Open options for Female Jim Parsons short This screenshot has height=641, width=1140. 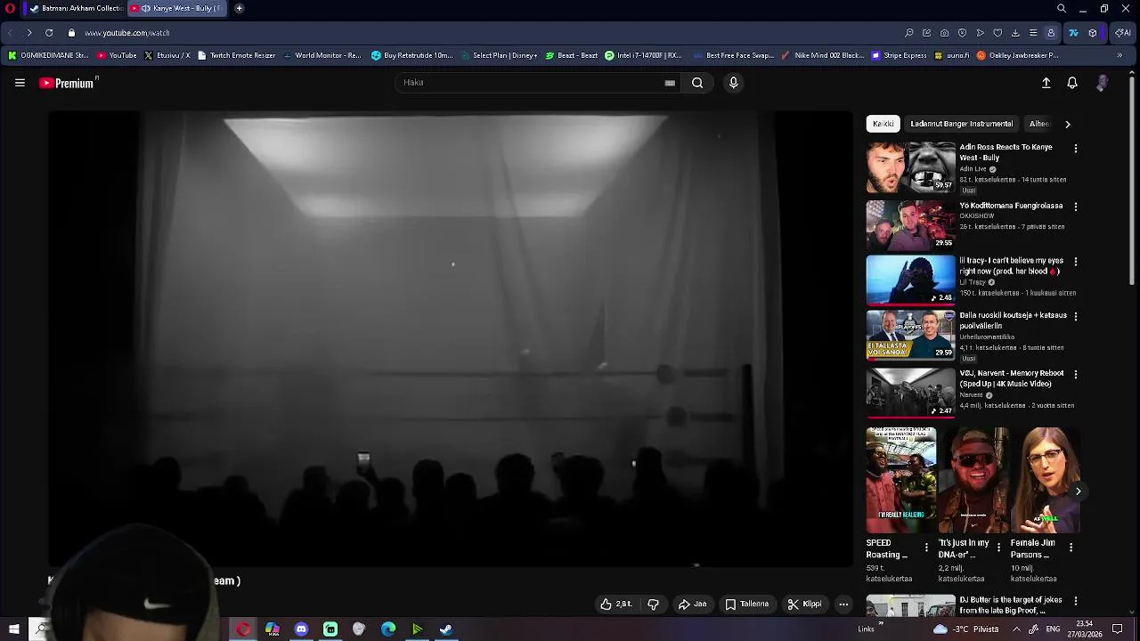click(1071, 548)
